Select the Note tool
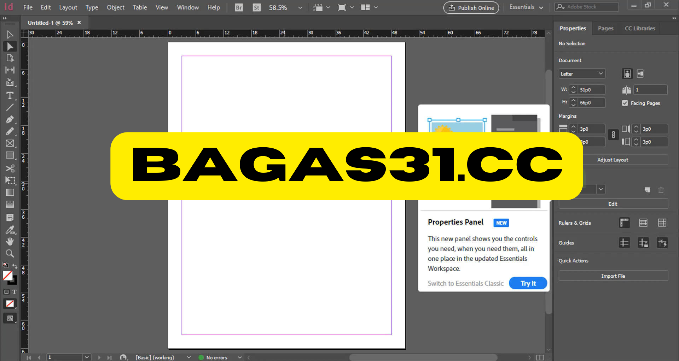679x361 pixels. point(10,218)
